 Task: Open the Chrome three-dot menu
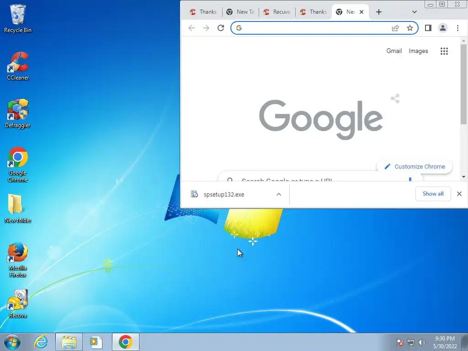click(x=457, y=28)
